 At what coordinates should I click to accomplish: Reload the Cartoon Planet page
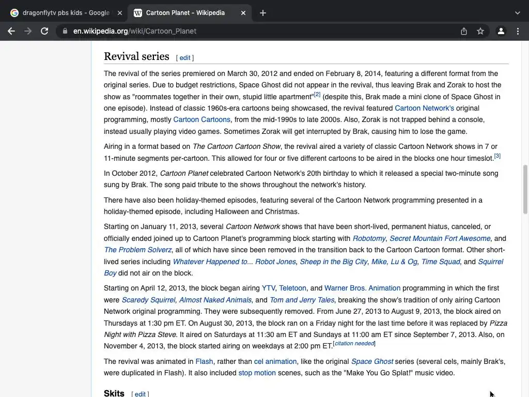click(x=44, y=31)
